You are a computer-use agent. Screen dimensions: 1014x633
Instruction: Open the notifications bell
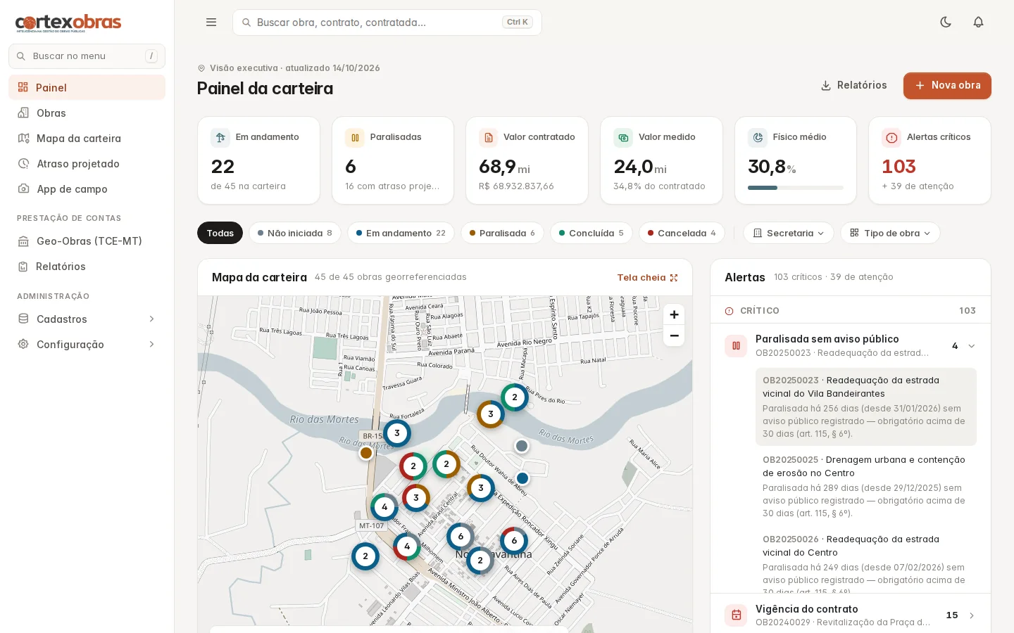978,23
